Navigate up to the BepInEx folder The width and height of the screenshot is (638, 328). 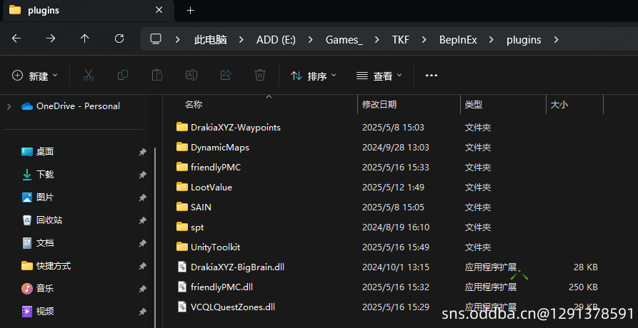point(84,39)
